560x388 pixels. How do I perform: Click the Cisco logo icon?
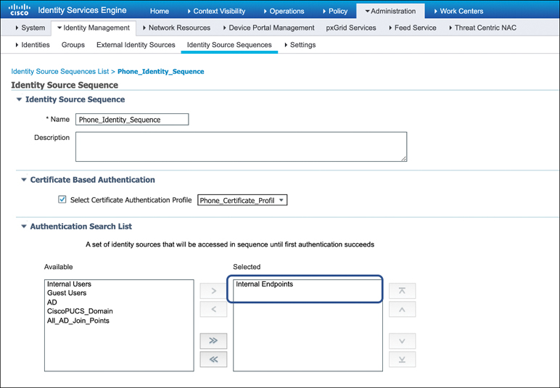pos(19,10)
